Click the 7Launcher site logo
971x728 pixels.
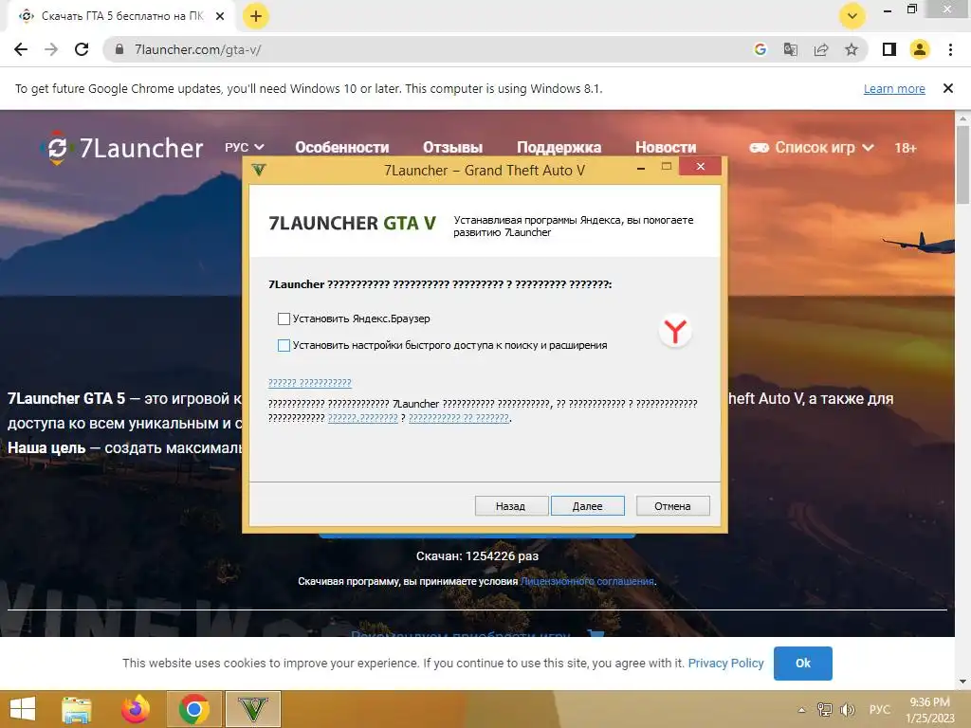pos(122,148)
